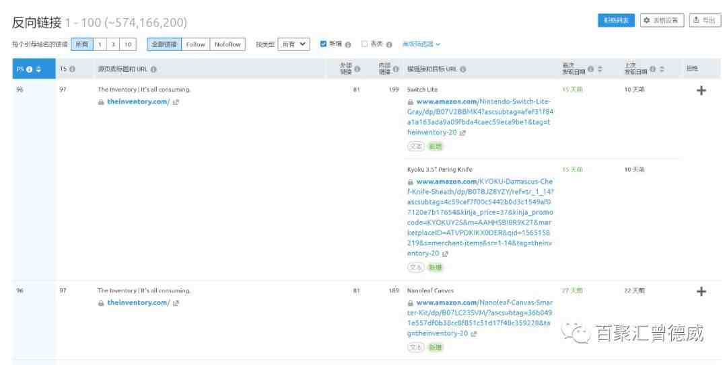Click the 'Nanoleaf Canvas' anchor text

[430, 291]
